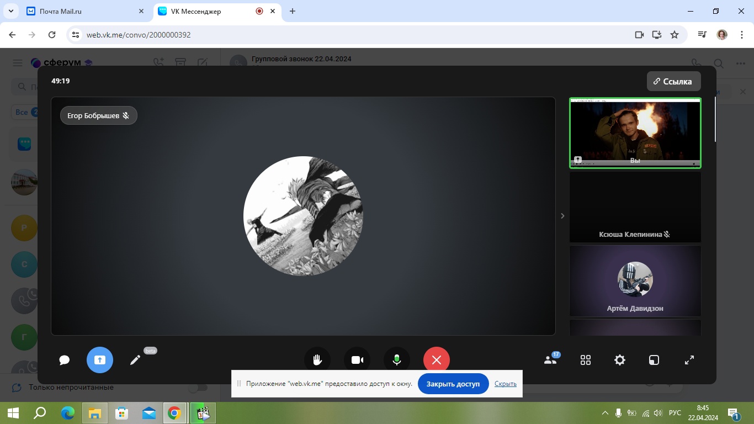
Task: Bookmark this page with the star
Action: click(675, 35)
